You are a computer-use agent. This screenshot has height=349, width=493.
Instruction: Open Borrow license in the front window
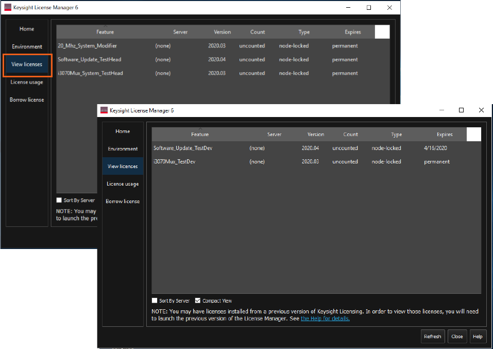(x=123, y=202)
